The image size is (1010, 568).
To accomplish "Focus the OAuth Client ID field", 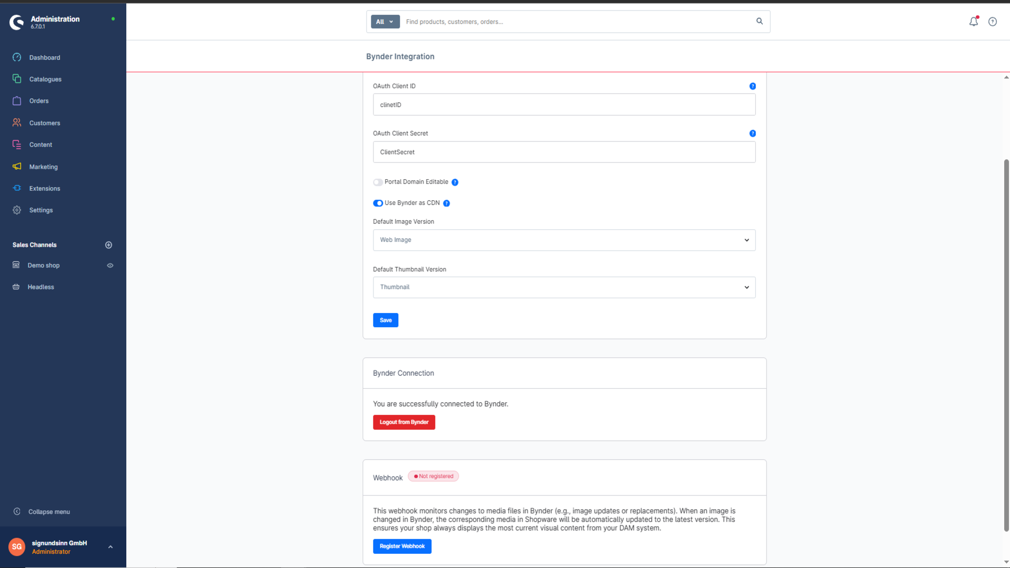I will pyautogui.click(x=564, y=105).
